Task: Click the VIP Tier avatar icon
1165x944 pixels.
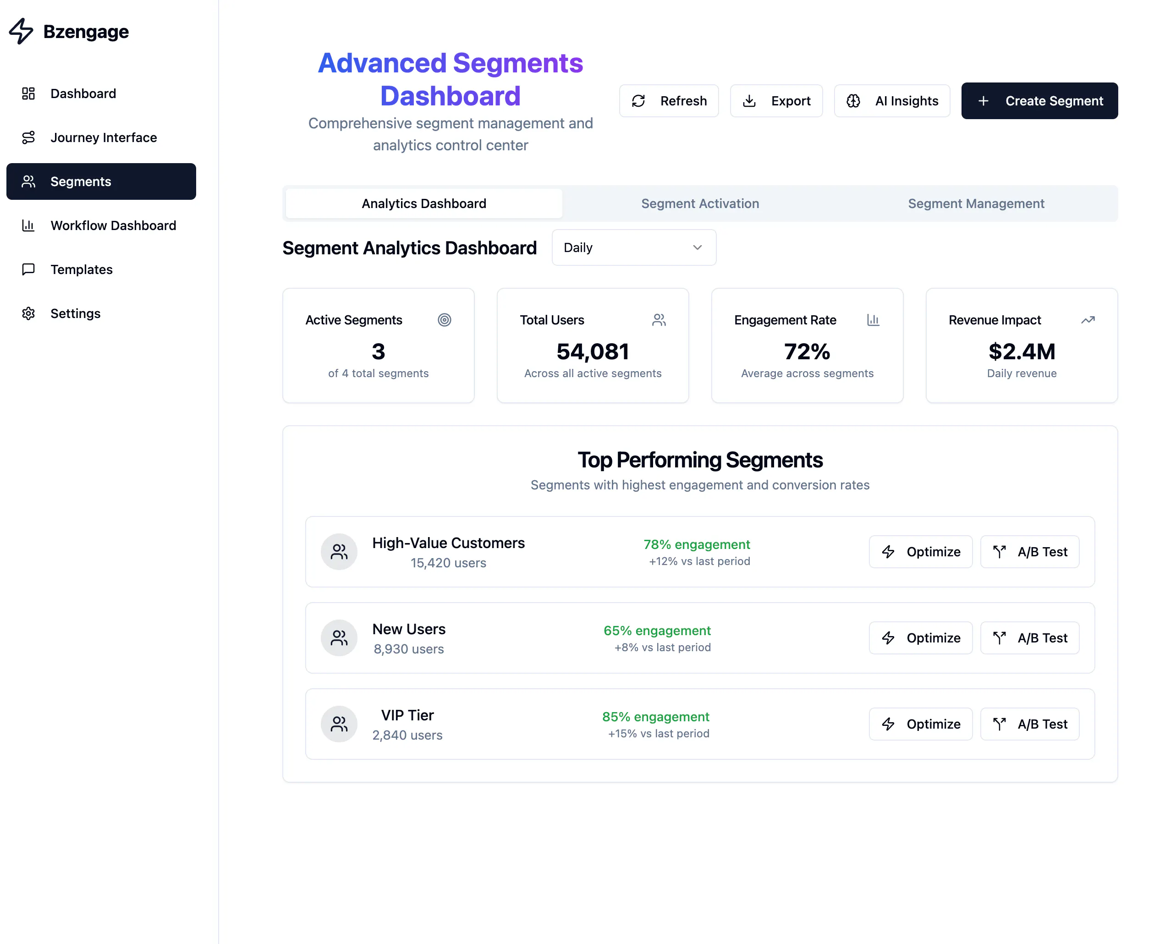Action: 339,724
